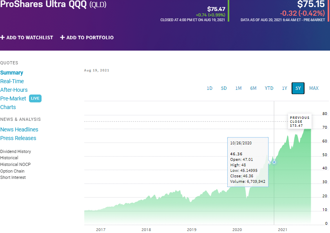Viewport: 330px width, 233px height.
Task: Click the High: 48 tooltip line
Action: 238,165
